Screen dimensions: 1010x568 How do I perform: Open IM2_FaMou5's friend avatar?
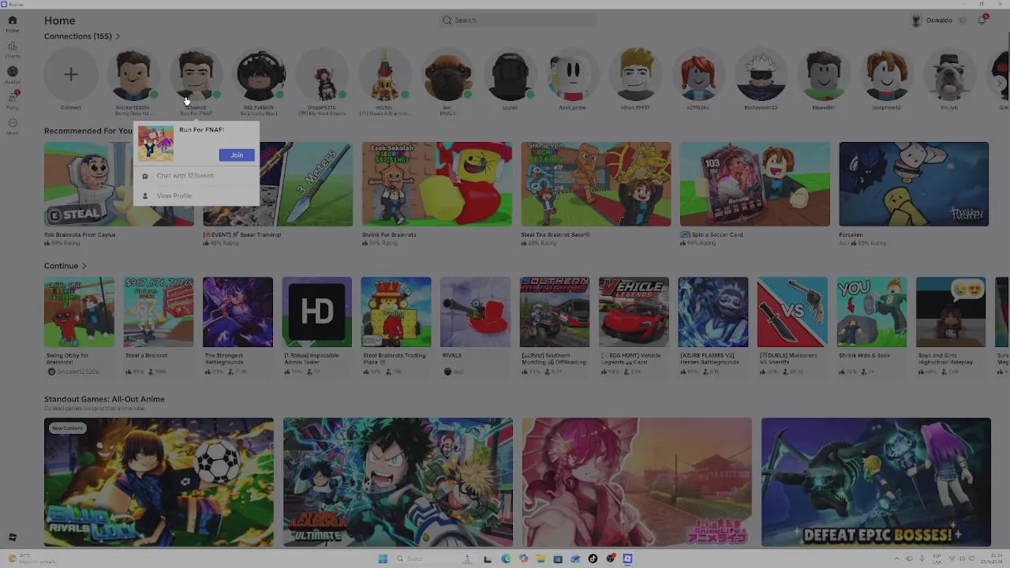point(260,75)
